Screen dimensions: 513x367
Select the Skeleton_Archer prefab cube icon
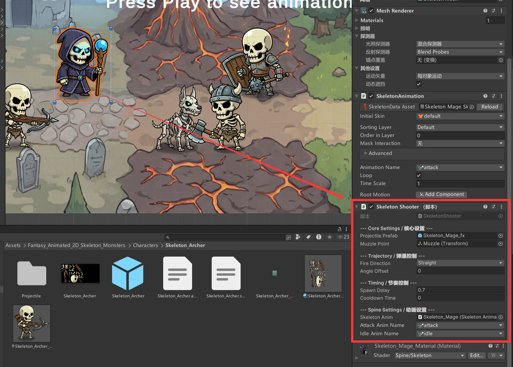128,273
